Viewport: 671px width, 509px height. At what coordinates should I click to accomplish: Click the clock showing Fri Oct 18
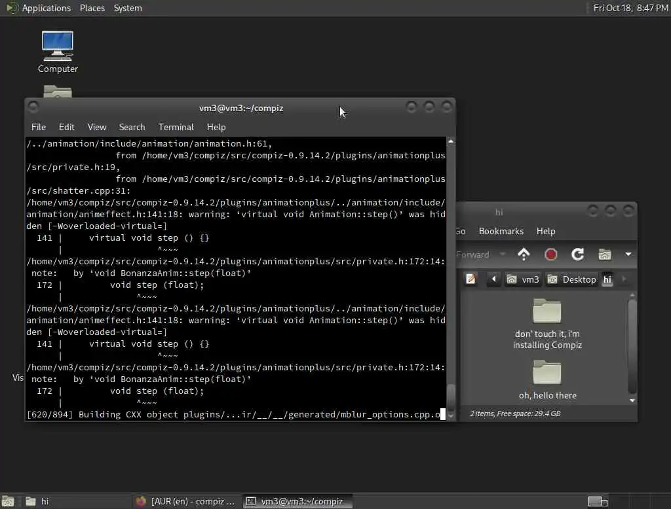630,8
